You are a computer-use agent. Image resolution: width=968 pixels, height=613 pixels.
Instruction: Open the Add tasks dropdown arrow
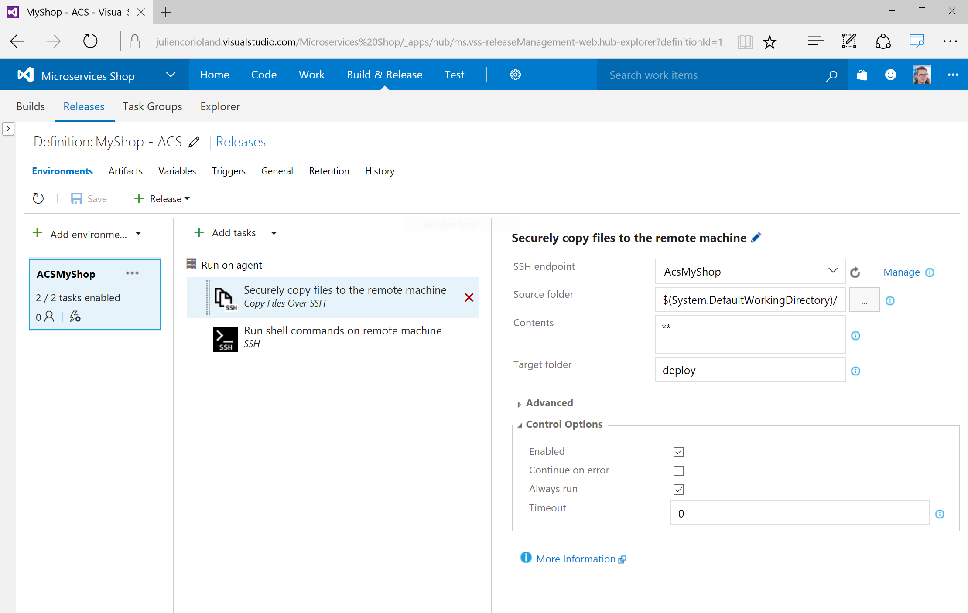(x=274, y=233)
